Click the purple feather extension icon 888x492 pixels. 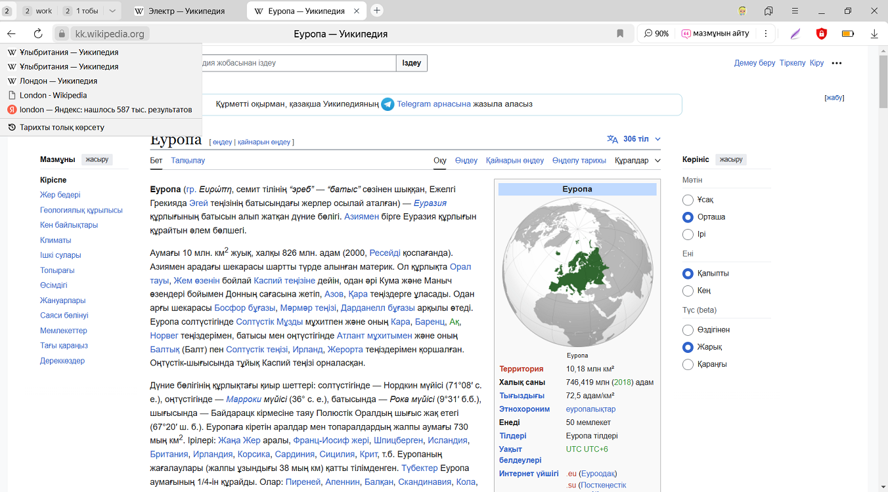(x=795, y=33)
